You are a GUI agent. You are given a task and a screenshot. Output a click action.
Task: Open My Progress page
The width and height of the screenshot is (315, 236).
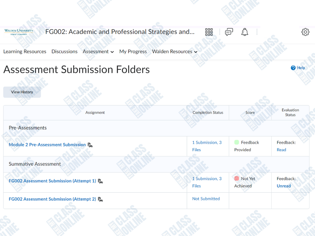pos(133,52)
